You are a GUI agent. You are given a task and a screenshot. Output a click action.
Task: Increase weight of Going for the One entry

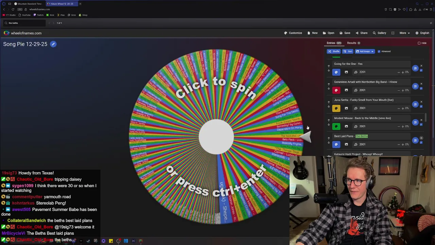click(403, 72)
